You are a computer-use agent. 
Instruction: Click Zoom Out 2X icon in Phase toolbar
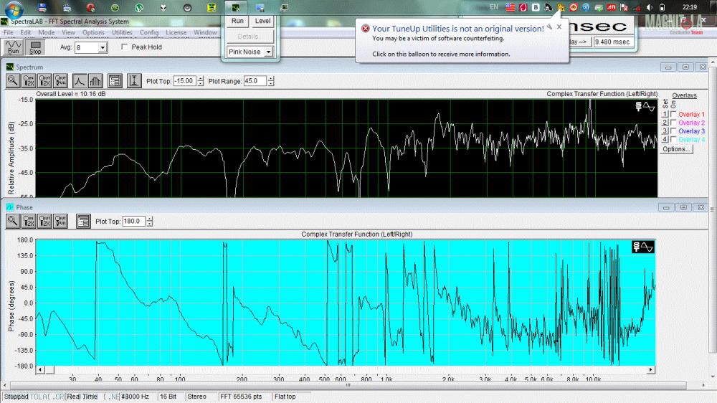tap(44, 221)
